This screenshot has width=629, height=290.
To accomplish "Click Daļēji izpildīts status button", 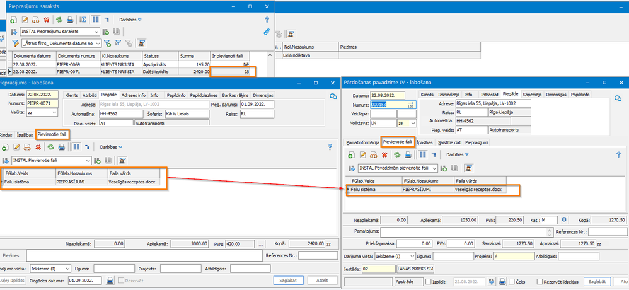I will pos(13,281).
